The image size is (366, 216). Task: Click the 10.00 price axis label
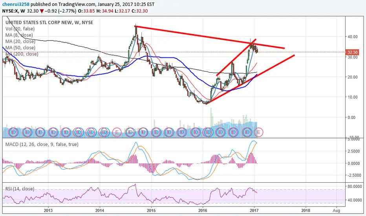353,97
